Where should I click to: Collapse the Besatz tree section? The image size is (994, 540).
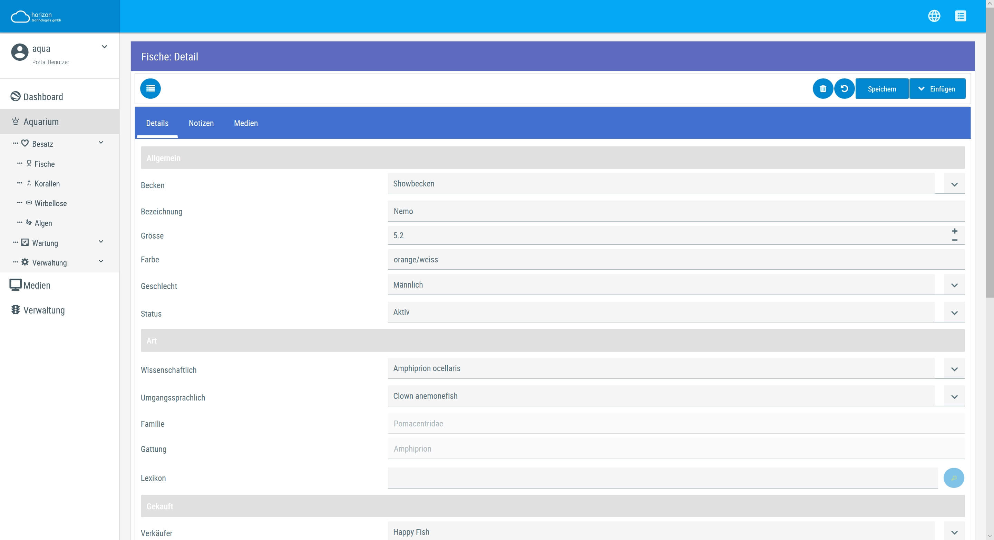point(101,143)
